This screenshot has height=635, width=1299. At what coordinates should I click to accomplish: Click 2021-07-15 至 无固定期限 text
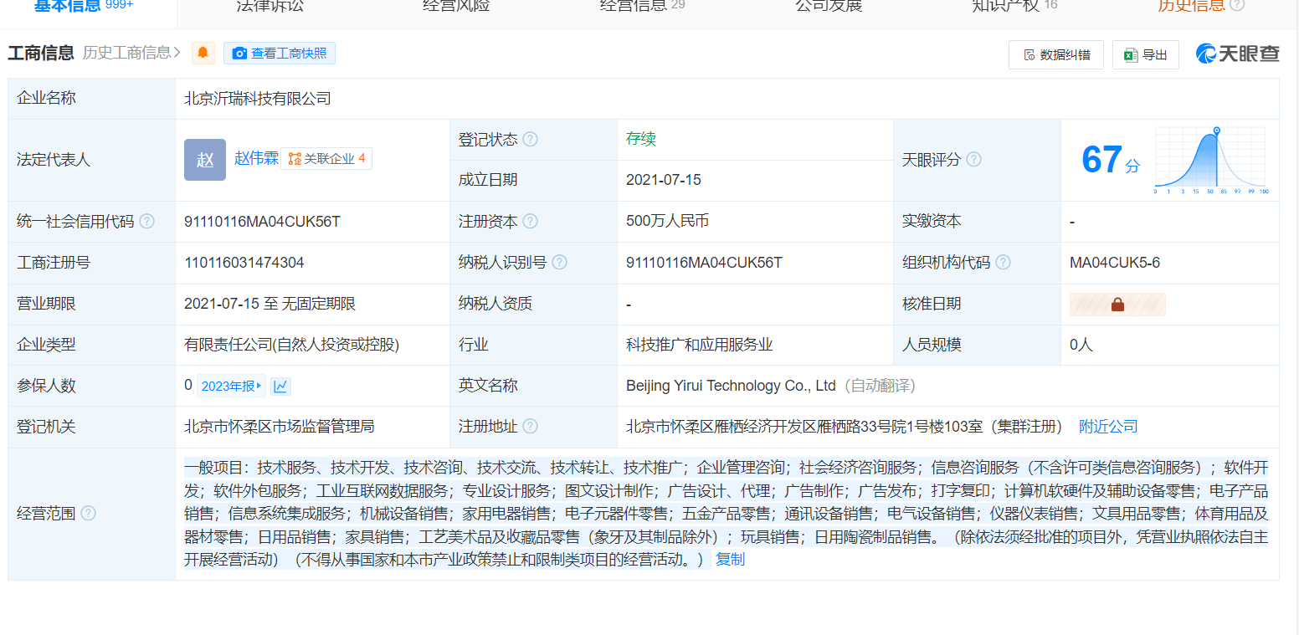coord(270,304)
